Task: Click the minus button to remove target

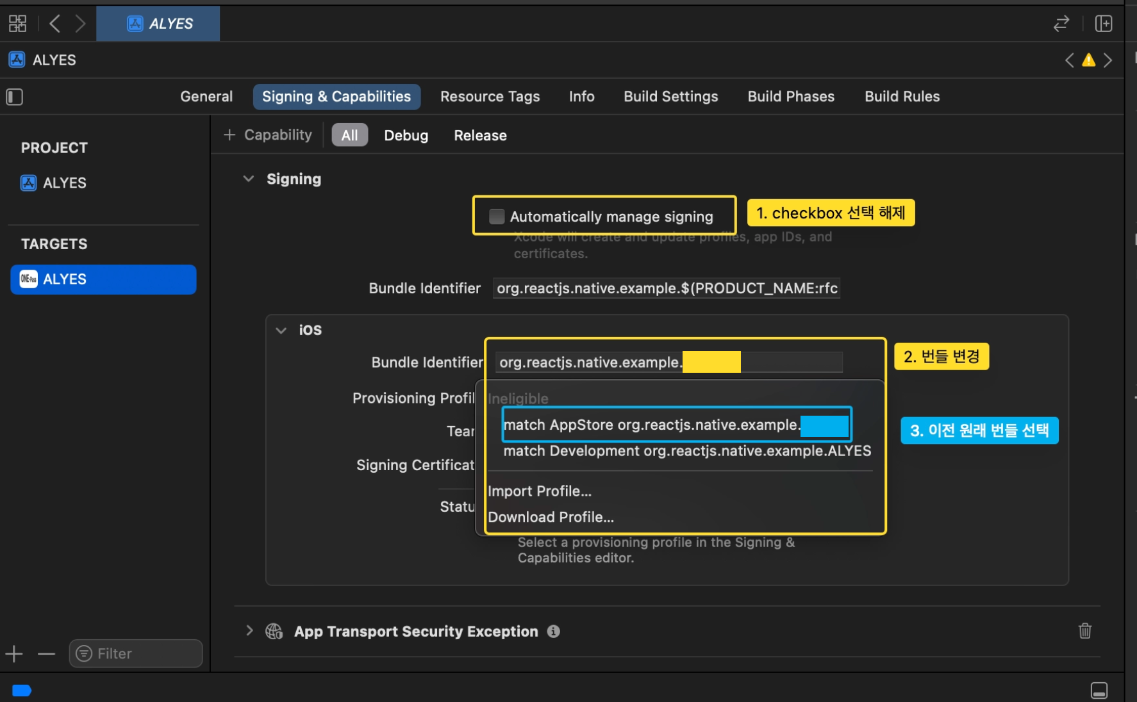Action: (46, 654)
